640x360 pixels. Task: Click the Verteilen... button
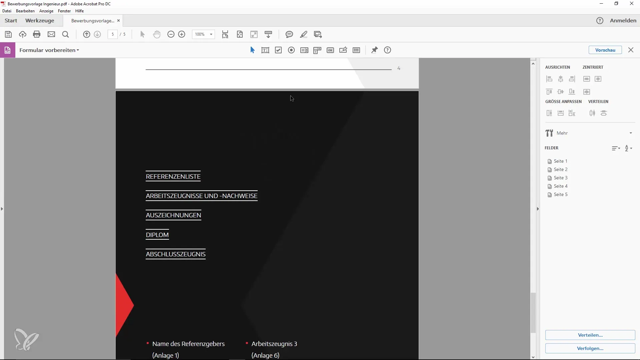[590, 335]
